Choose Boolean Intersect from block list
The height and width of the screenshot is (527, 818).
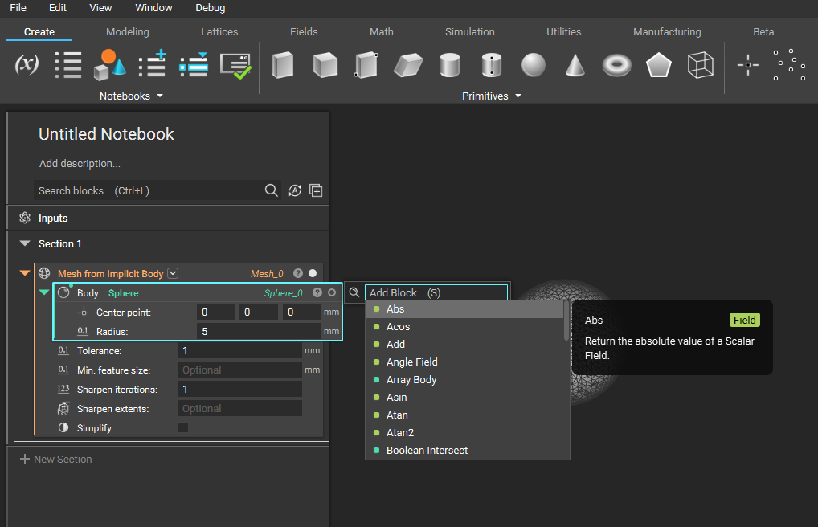tap(464, 451)
